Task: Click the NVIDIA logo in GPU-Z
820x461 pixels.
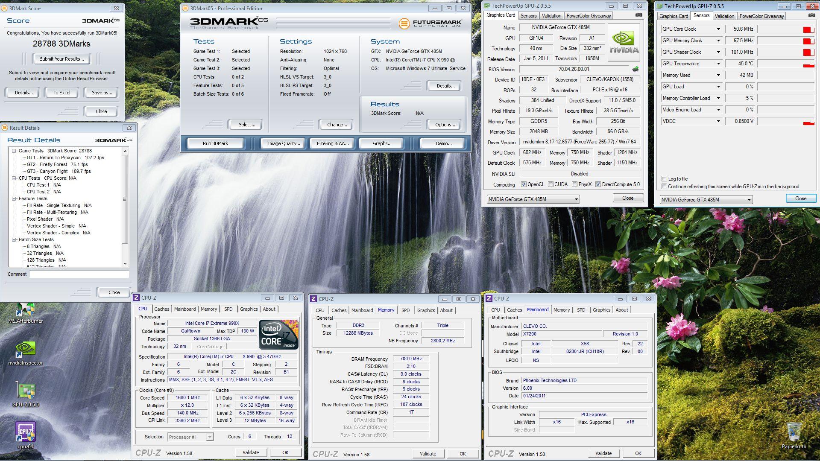Action: [624, 42]
